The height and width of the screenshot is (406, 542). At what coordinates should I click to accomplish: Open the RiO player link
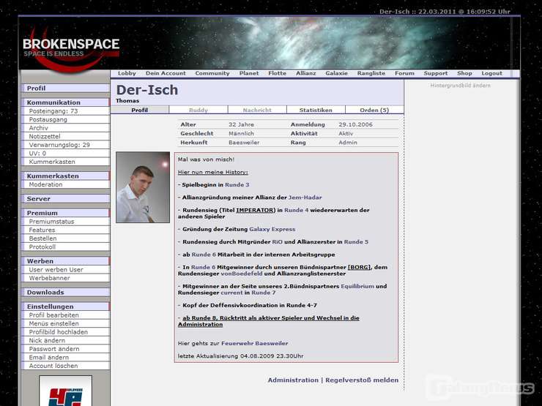click(277, 241)
